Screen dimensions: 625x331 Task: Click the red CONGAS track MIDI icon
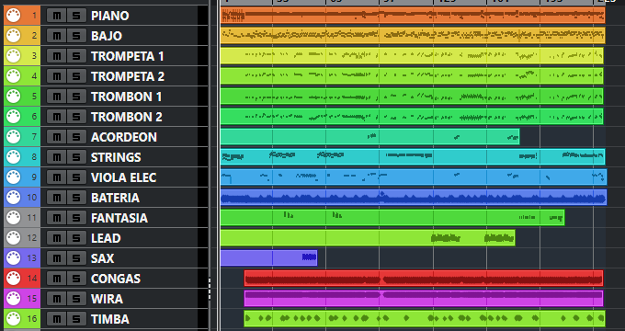pos(13,279)
